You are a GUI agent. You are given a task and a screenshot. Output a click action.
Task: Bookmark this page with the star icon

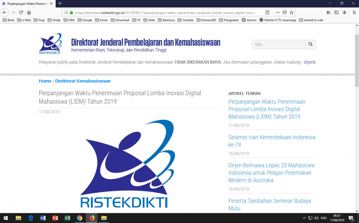tap(291, 13)
